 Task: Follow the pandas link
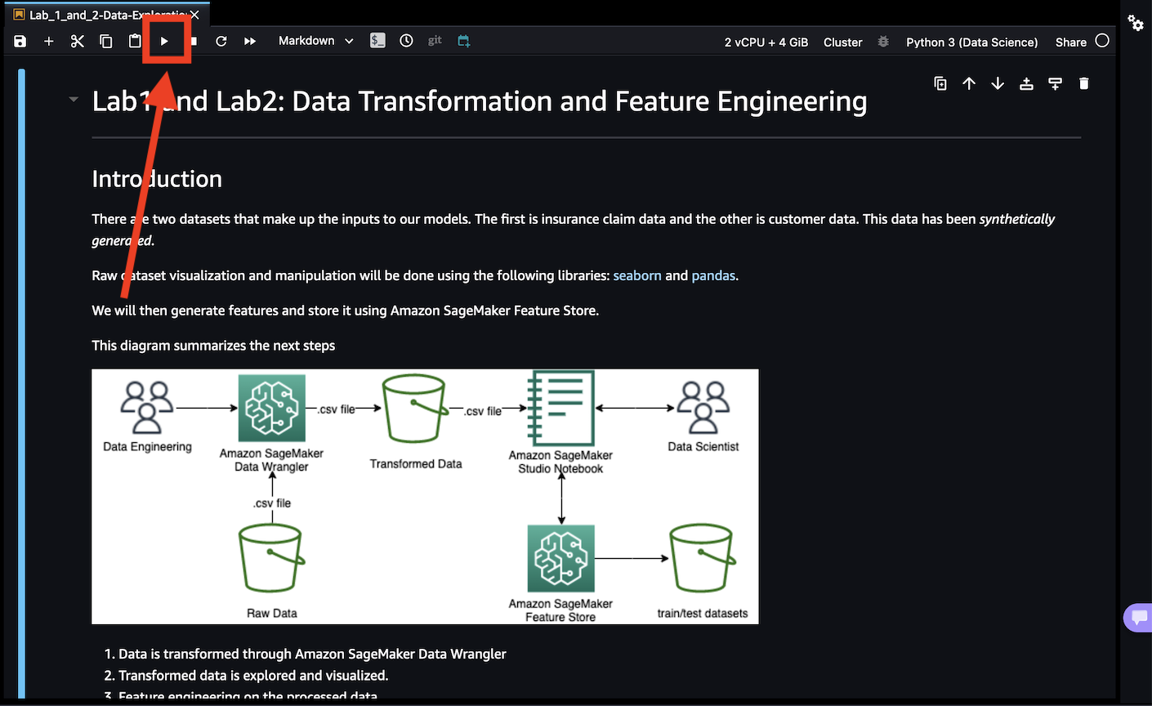coord(713,275)
